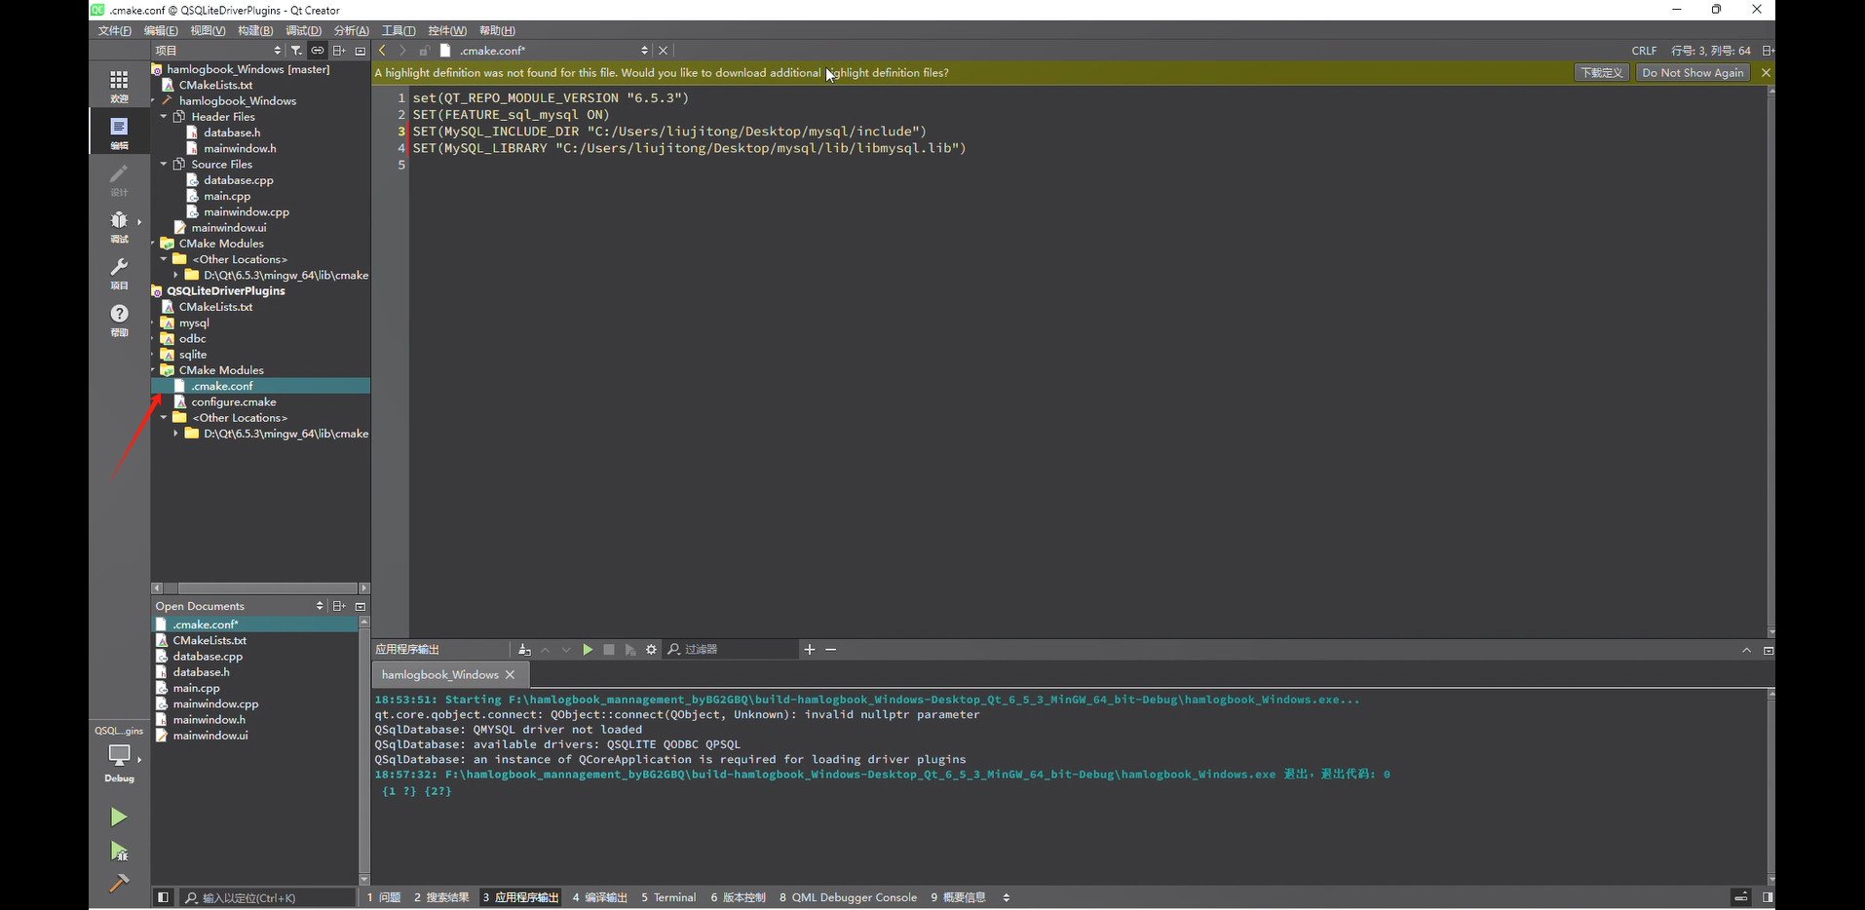Minimize the output pane with up chevron
Screen dimensions: 1865x910
pyautogui.click(x=1746, y=650)
